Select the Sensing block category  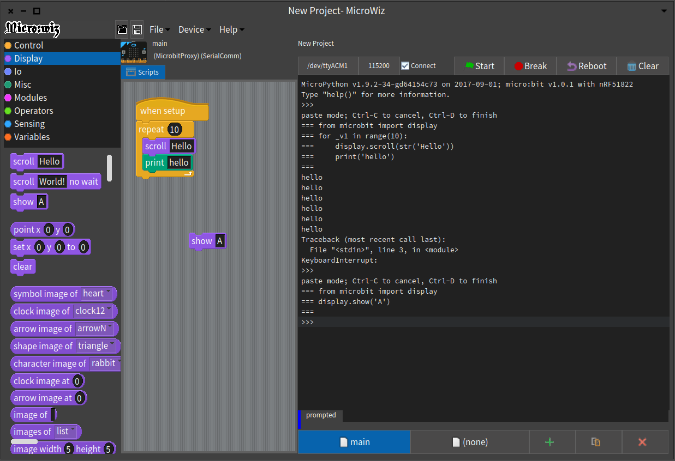pos(62,124)
